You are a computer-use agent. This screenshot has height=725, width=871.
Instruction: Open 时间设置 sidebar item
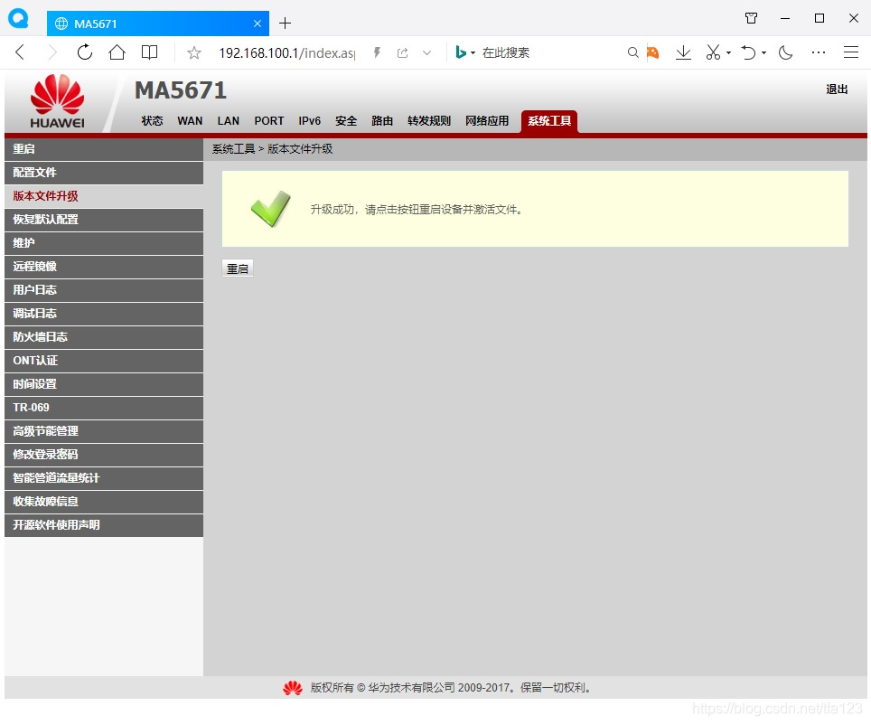point(104,384)
